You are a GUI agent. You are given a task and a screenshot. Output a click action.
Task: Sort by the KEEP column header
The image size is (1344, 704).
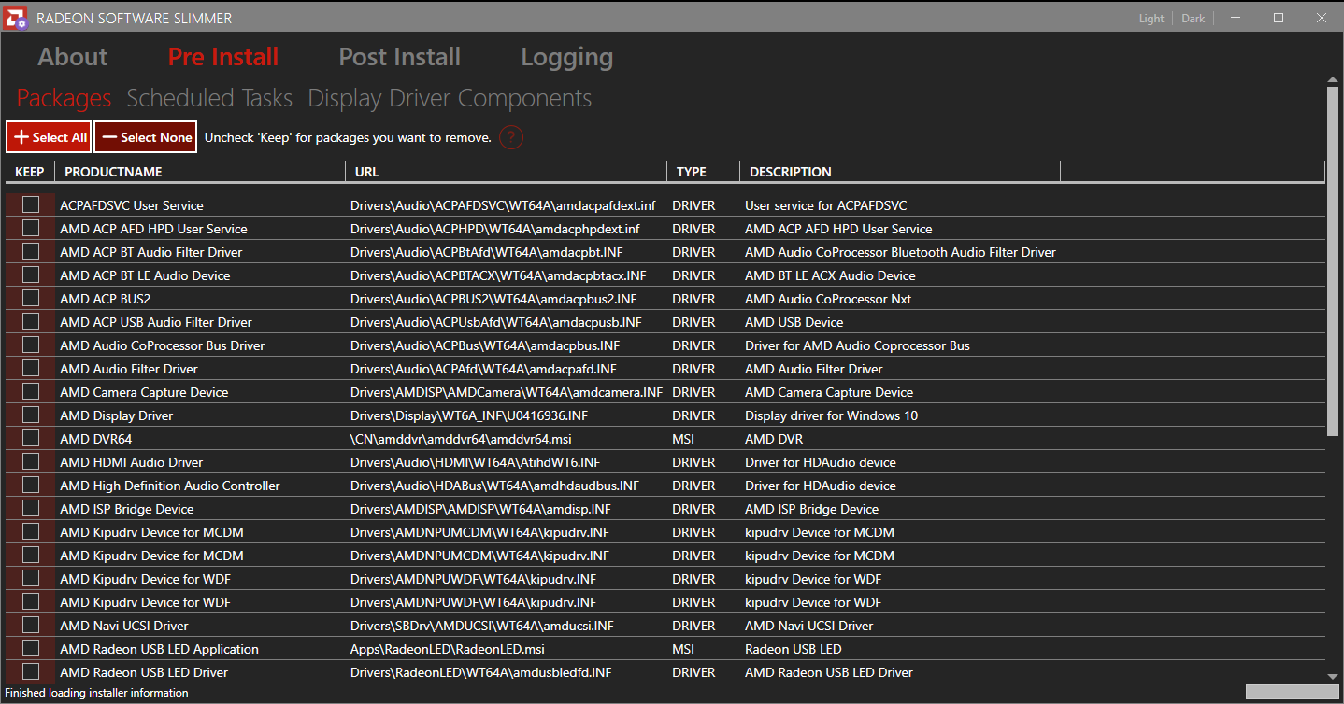click(30, 172)
